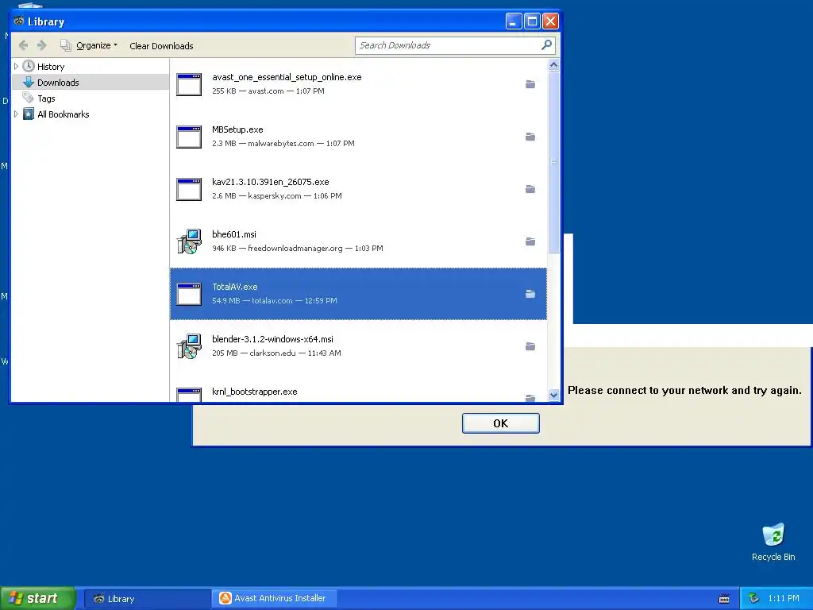Screen dimensions: 813x610
Task: Click Clear Downloads
Action: (161, 46)
